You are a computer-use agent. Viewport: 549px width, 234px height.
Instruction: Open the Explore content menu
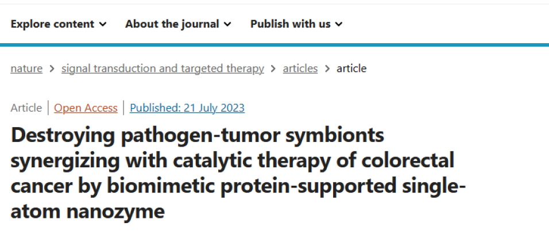click(x=52, y=24)
